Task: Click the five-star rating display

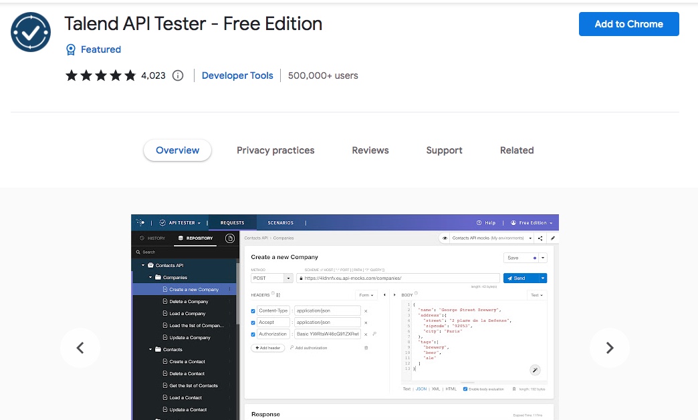Action: click(x=100, y=75)
